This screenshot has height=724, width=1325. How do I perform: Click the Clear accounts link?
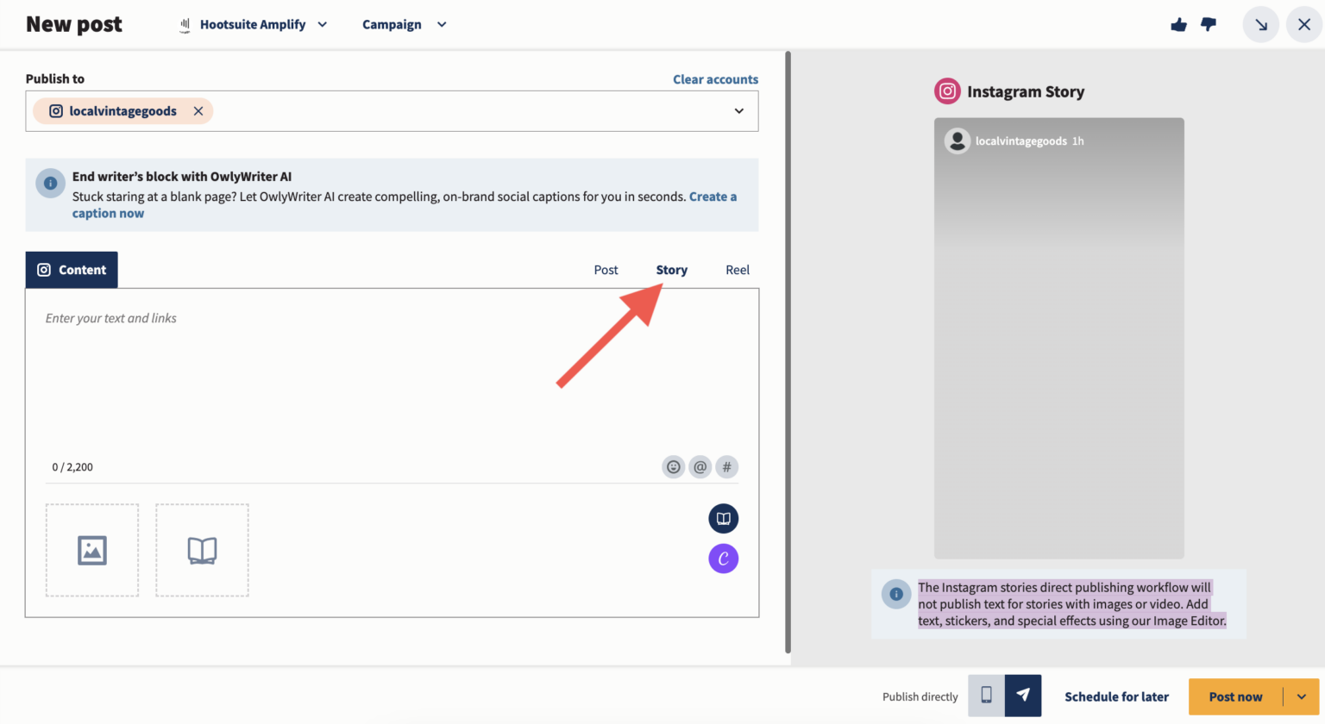715,79
